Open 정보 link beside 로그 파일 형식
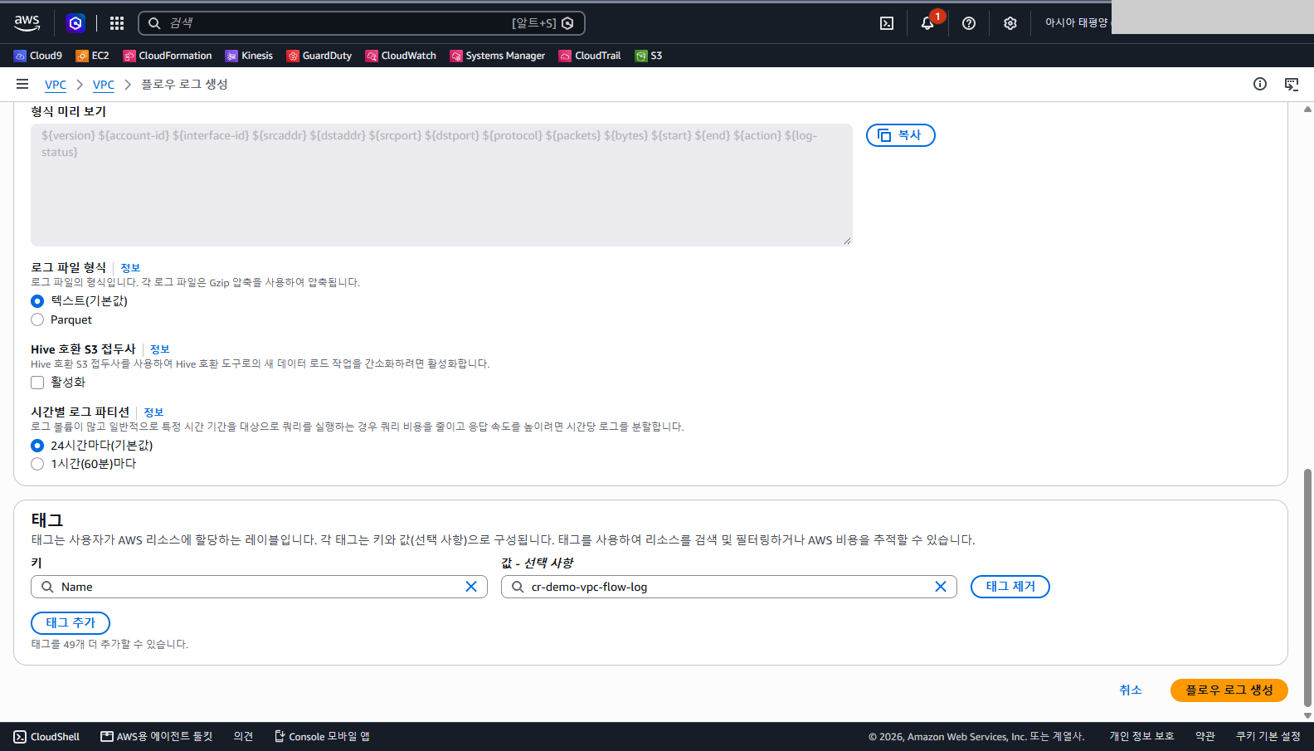This screenshot has width=1314, height=751. pos(130,268)
